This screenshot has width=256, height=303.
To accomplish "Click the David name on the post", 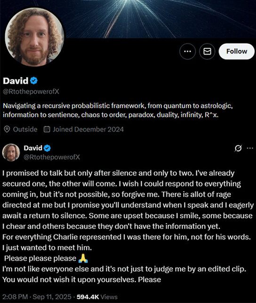I will (x=33, y=148).
